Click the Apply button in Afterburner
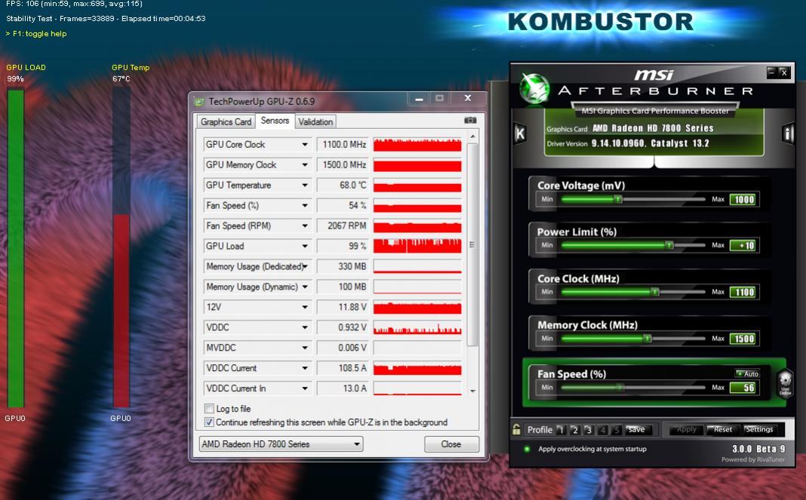 coord(687,430)
